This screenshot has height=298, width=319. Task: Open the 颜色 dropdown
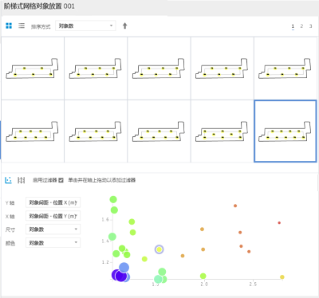coord(53,243)
